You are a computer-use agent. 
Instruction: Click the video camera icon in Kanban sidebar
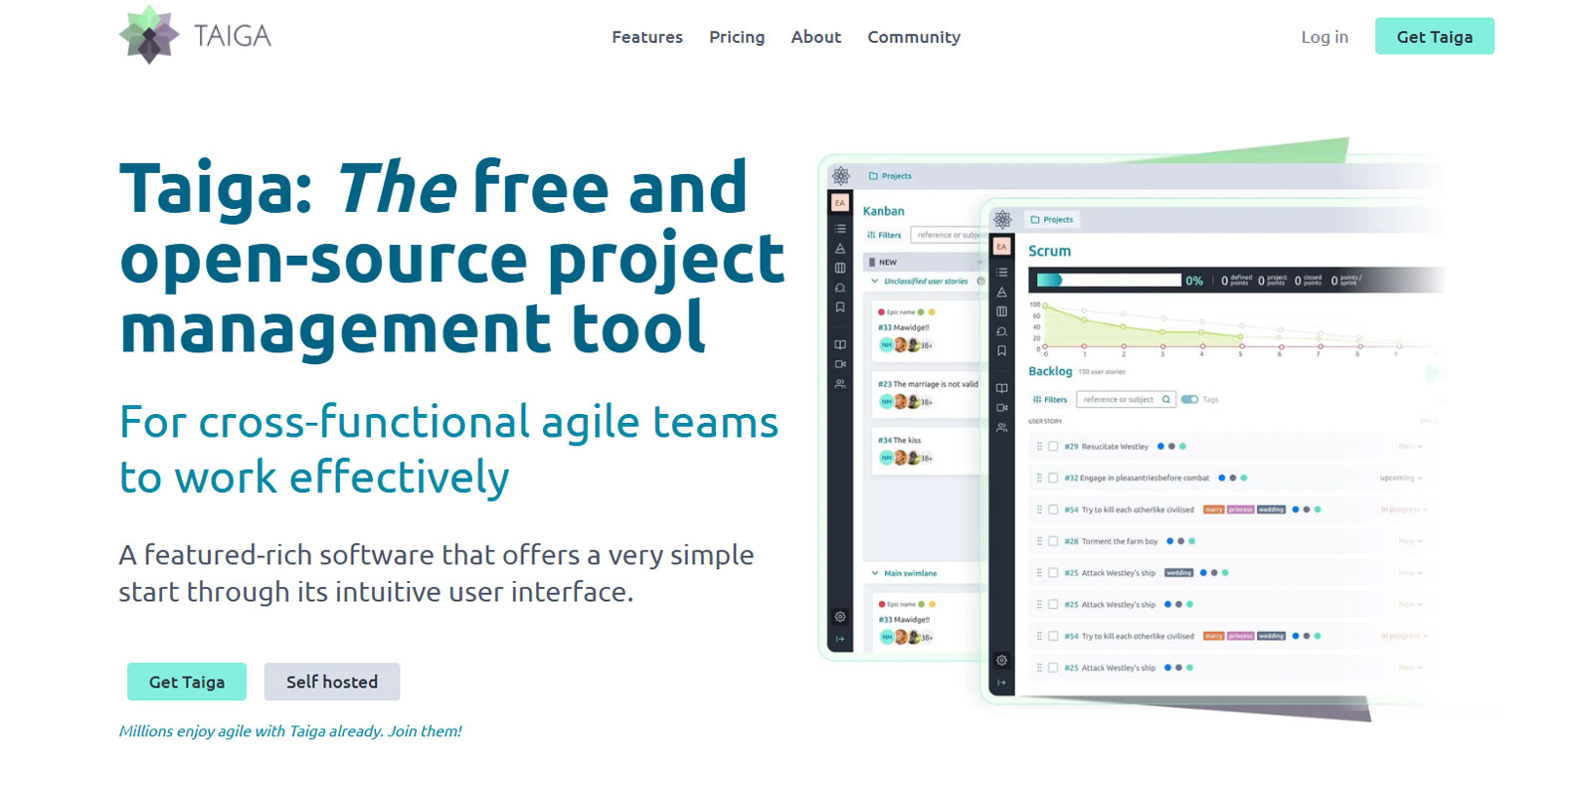point(840,364)
